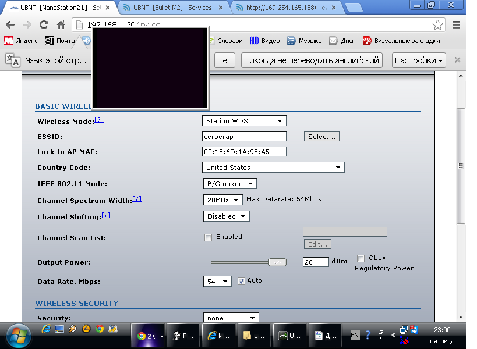
Task: Open Channel Spectrum Width help link
Action: [137, 199]
